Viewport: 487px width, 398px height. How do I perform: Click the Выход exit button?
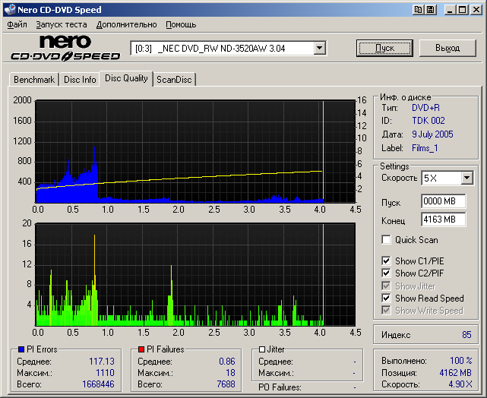(x=447, y=48)
